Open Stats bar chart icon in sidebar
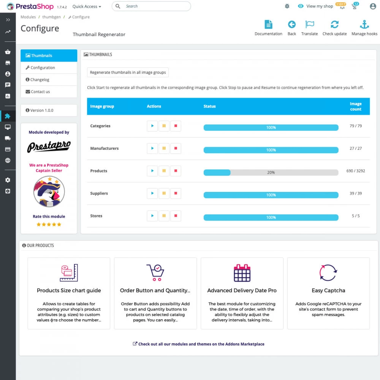Viewport: 380px width, 380px height. pos(8,96)
